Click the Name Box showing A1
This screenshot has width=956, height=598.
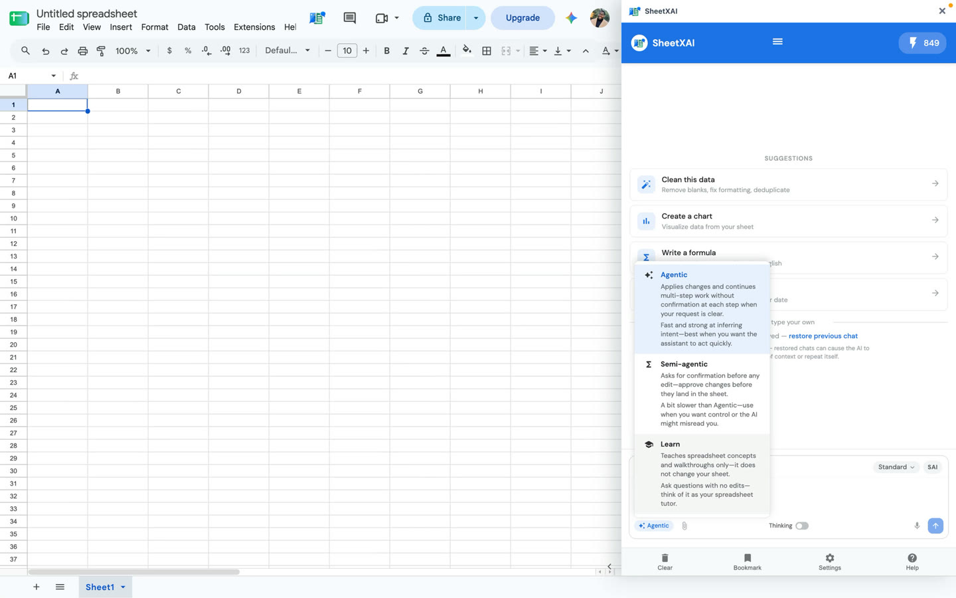(x=31, y=76)
